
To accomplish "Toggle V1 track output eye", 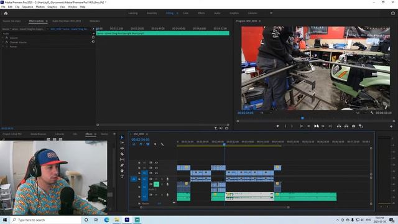I will (156, 173).
